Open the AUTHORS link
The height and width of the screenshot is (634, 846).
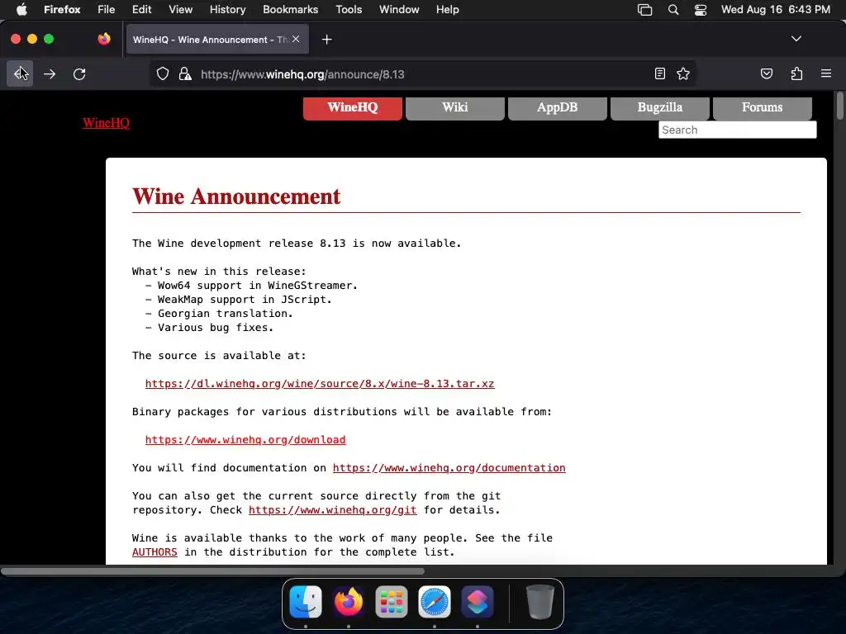154,552
